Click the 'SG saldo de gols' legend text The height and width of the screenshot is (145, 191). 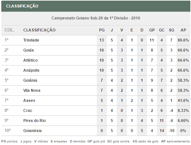click(145, 141)
